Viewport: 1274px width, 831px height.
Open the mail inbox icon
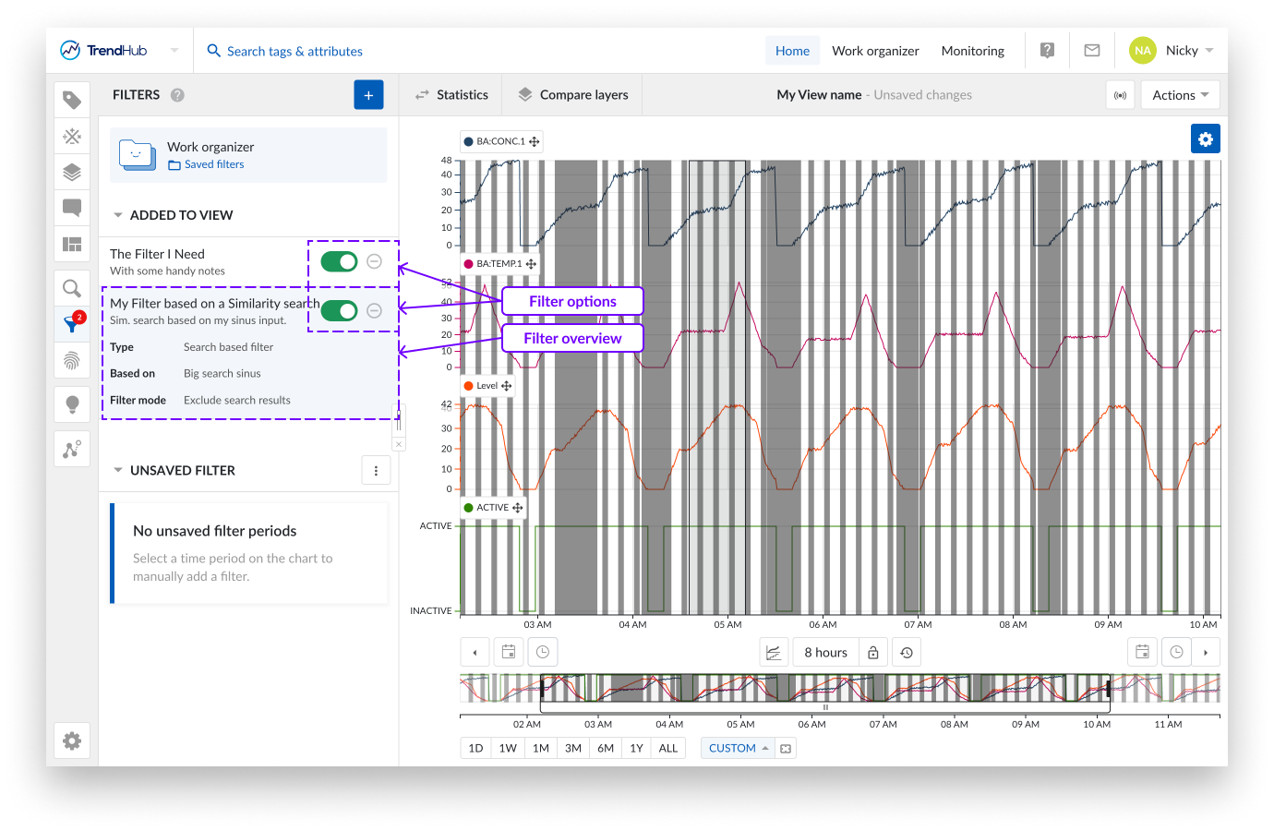coord(1091,51)
